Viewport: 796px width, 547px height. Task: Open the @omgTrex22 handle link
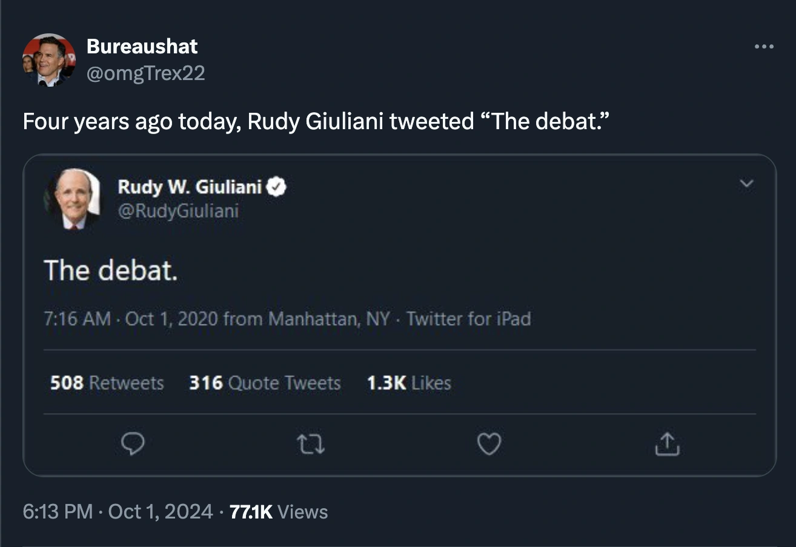tap(145, 73)
